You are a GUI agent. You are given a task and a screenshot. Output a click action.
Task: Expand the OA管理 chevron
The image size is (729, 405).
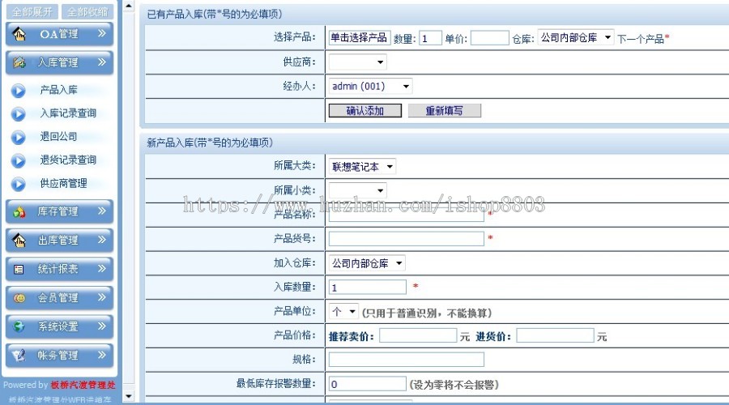pyautogui.click(x=102, y=33)
